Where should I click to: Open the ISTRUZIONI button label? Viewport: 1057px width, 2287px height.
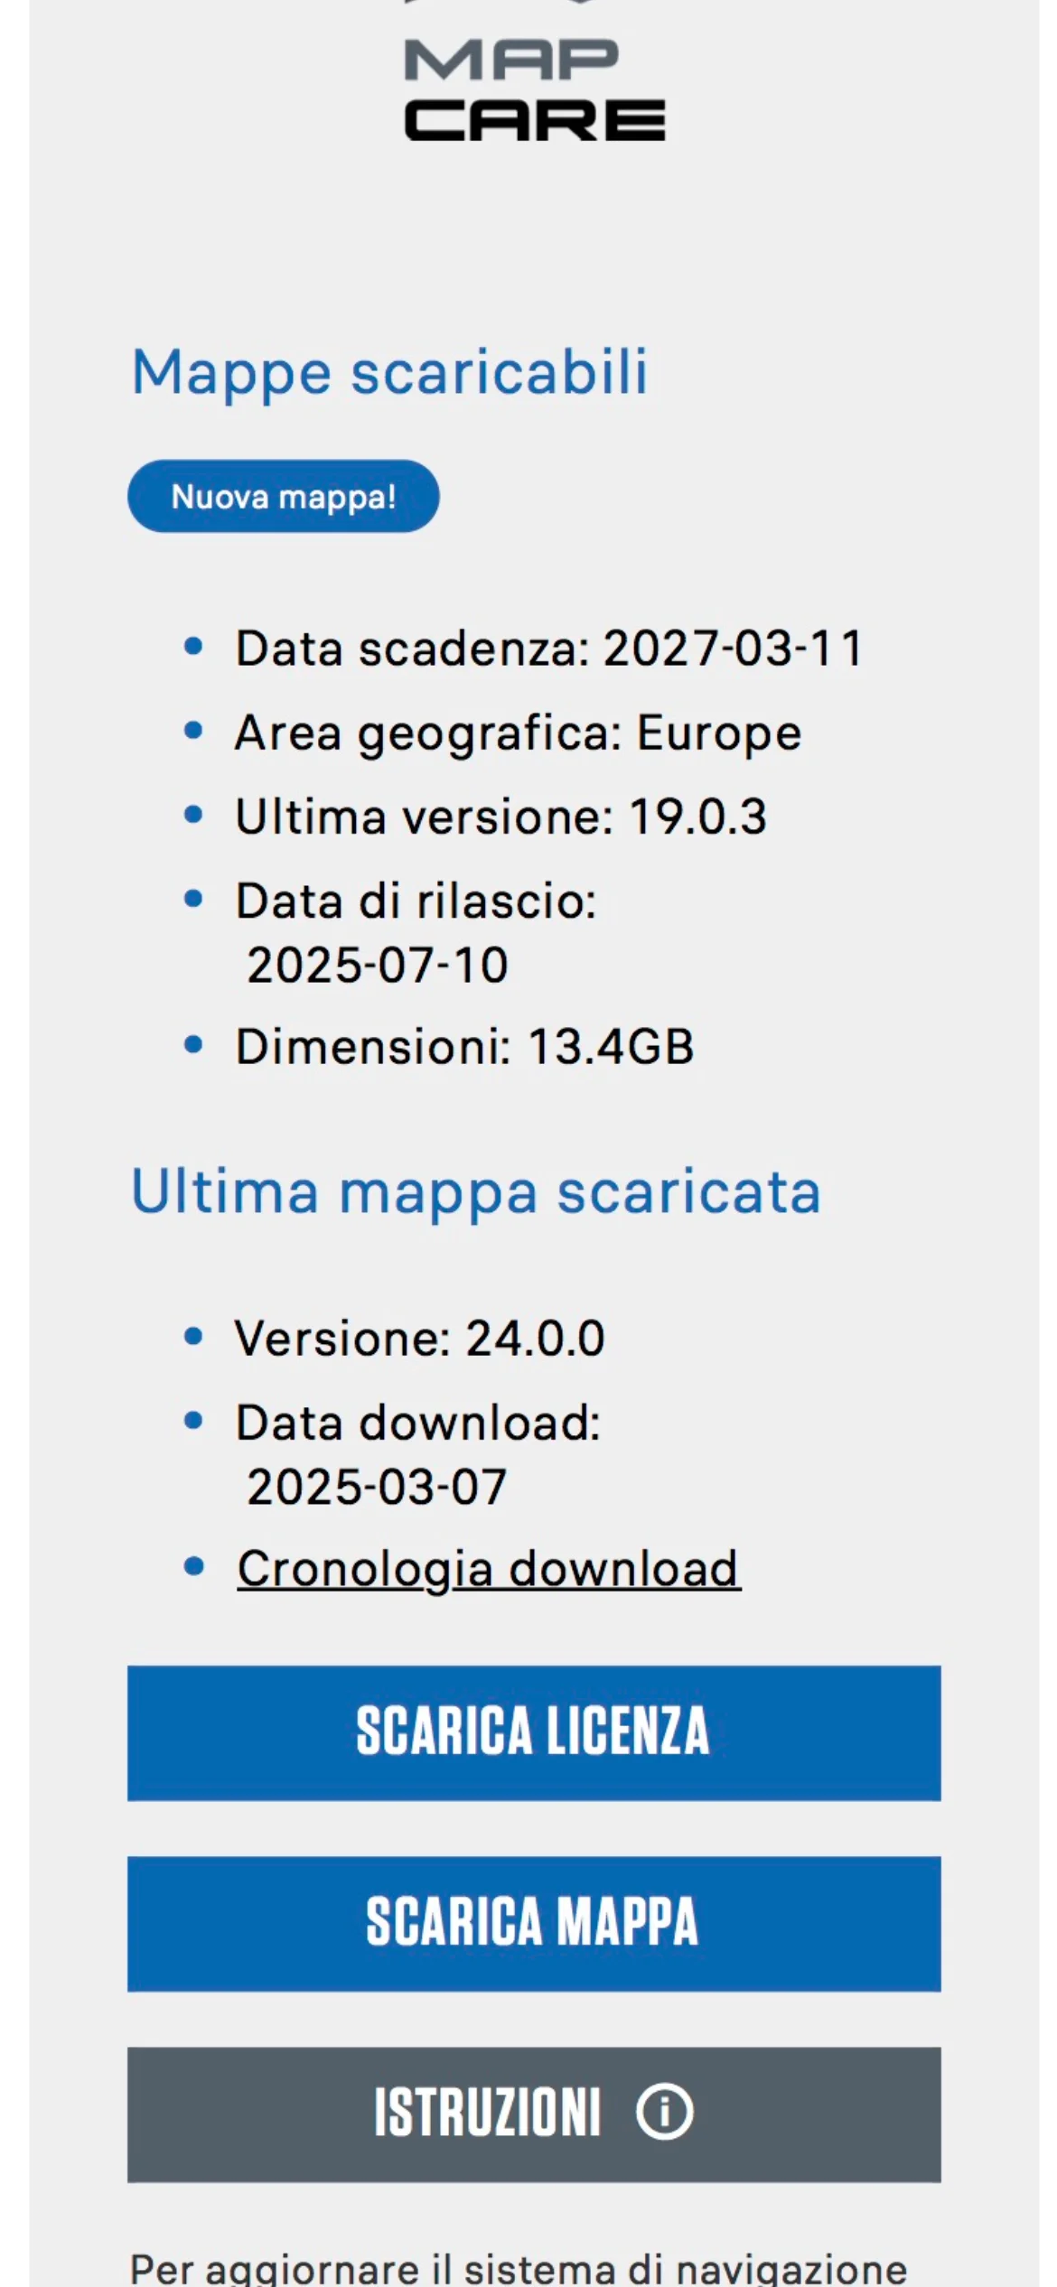click(x=488, y=2112)
